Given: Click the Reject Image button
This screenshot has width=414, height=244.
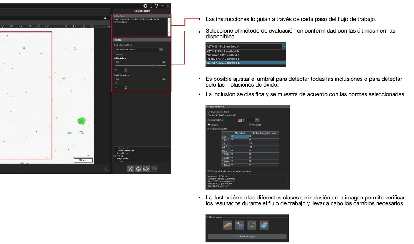Looking at the screenshot, I should pyautogui.click(x=247, y=236).
